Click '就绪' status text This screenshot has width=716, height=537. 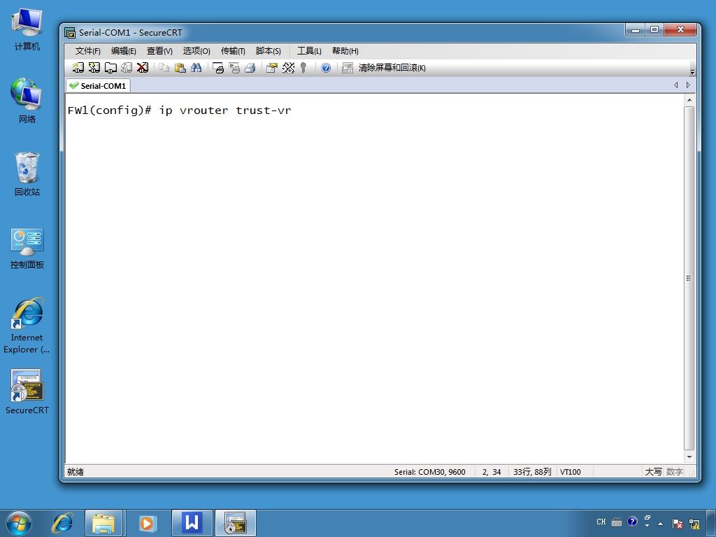pyautogui.click(x=76, y=472)
